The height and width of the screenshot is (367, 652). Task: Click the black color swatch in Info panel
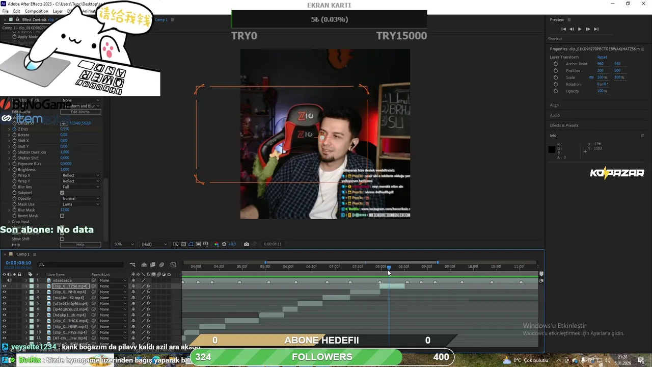pos(552,149)
